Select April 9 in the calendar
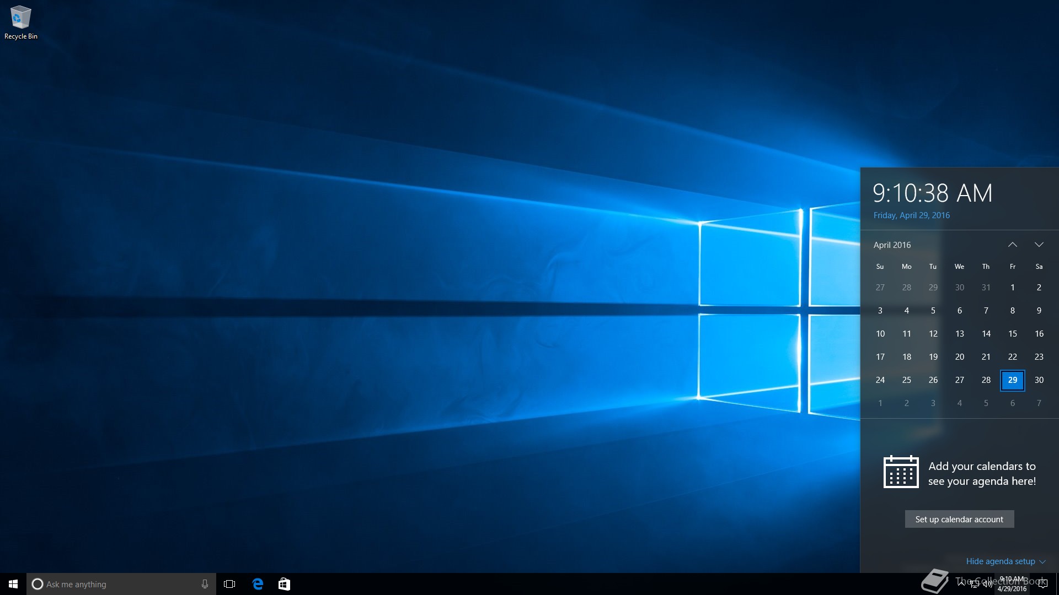 (1039, 311)
